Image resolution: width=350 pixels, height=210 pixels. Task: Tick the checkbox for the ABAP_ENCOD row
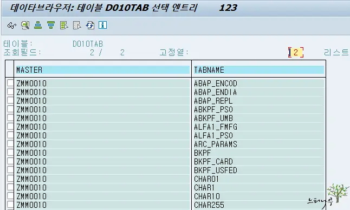(10, 82)
